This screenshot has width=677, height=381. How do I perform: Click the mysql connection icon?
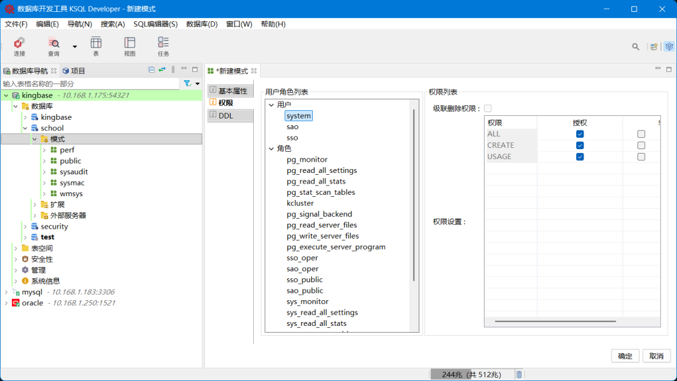[16, 292]
